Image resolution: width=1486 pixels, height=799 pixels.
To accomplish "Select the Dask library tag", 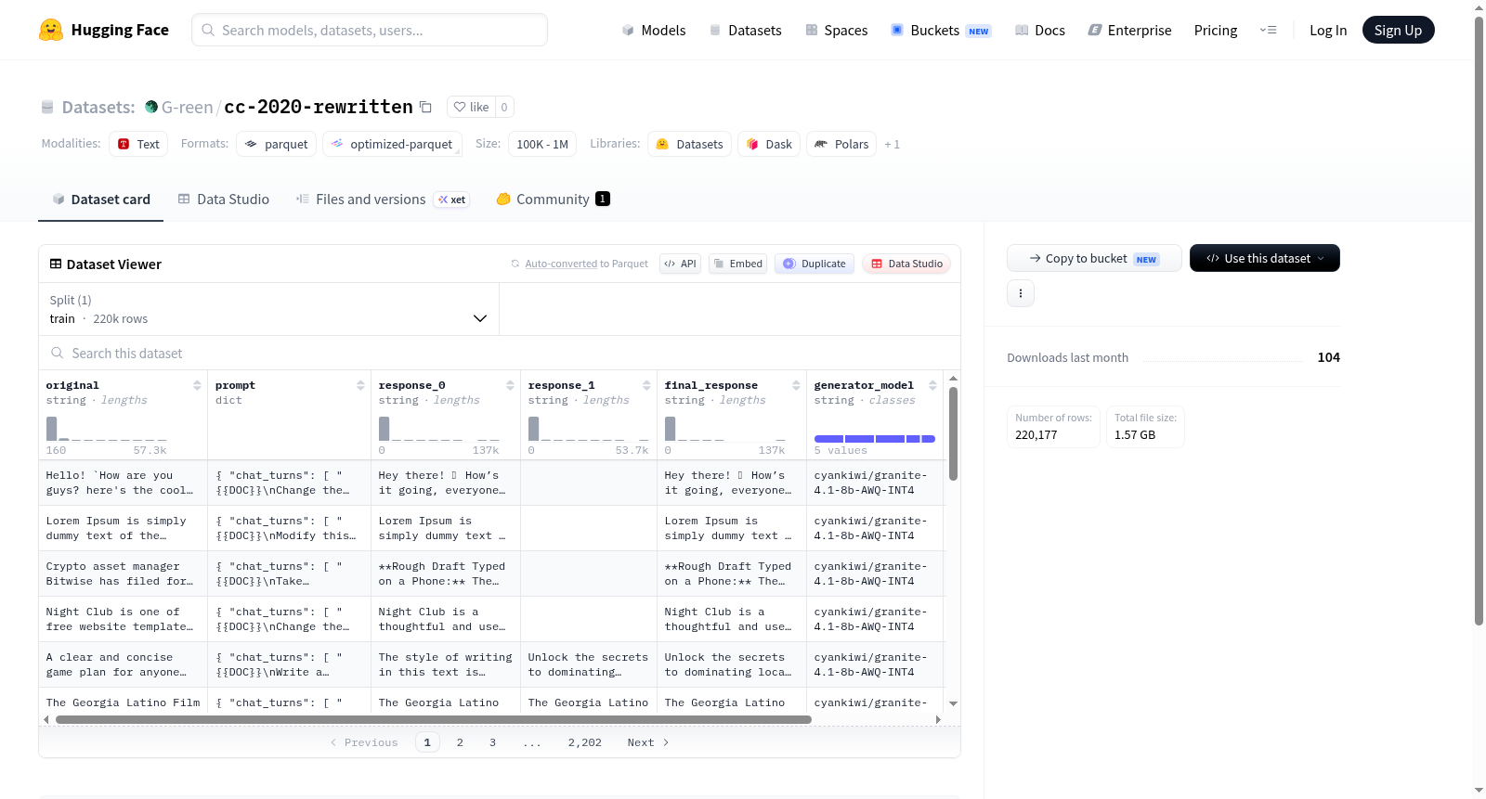I will coord(769,144).
